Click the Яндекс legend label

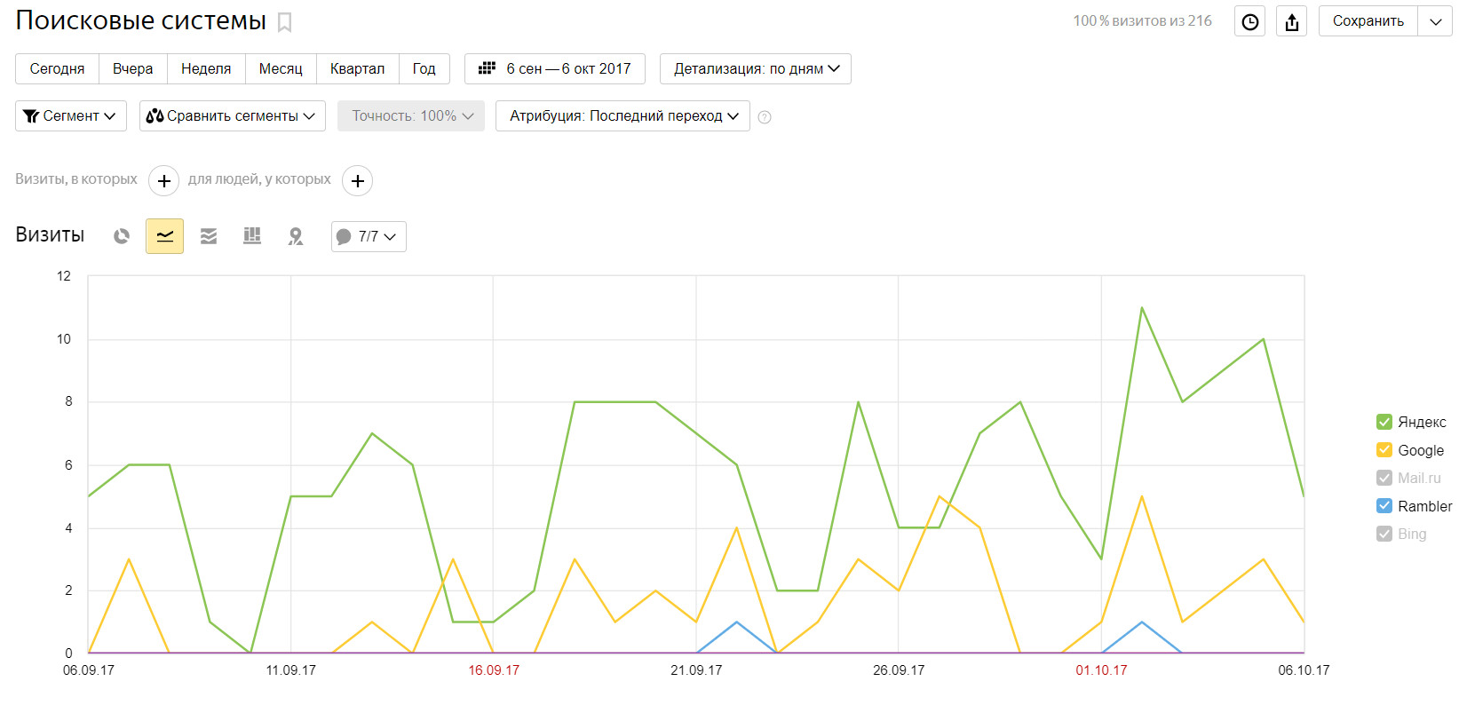coord(1422,423)
